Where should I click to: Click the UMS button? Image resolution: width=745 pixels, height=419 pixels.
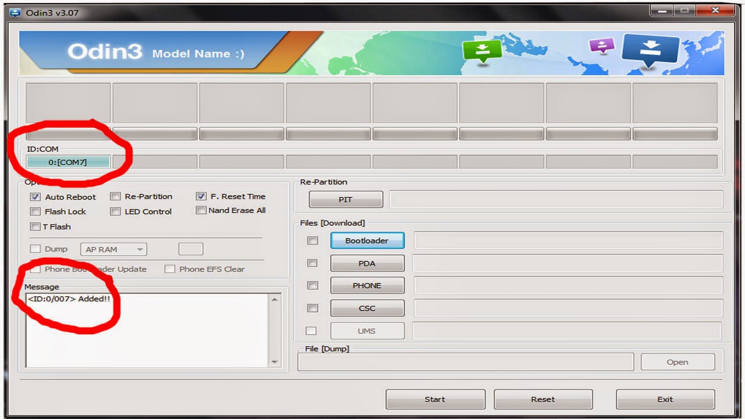click(367, 331)
